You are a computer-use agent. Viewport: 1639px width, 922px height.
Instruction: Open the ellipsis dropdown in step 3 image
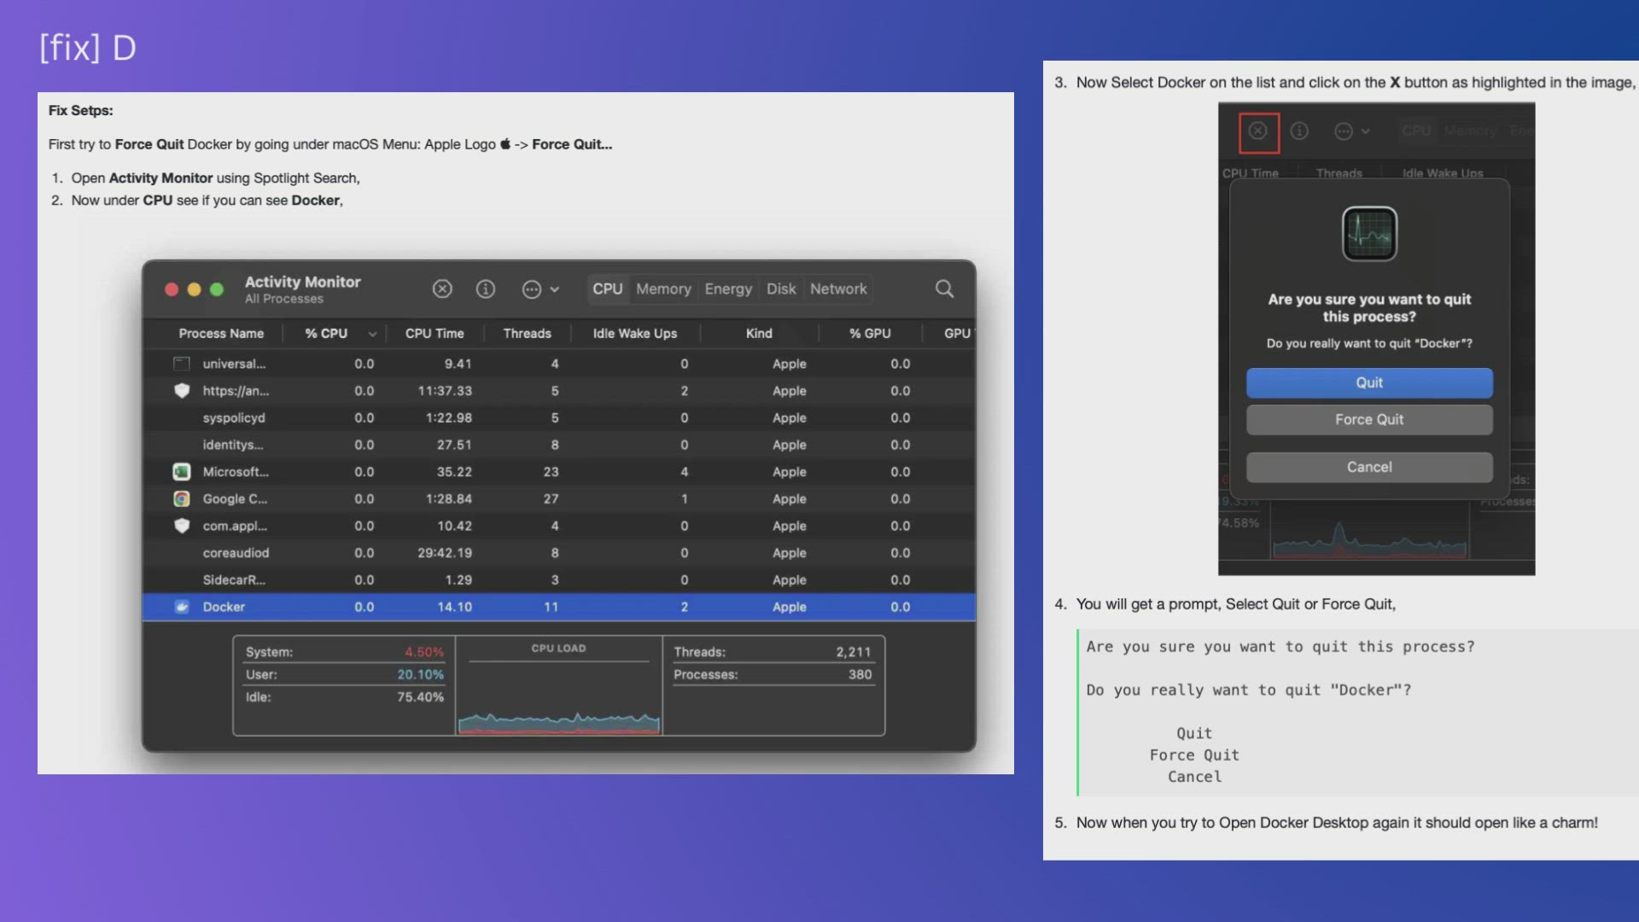click(x=1352, y=131)
